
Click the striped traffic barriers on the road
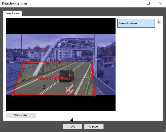(x=70, y=89)
